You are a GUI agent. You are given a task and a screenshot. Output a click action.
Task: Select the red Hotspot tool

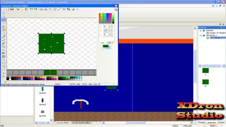(x=4, y=73)
